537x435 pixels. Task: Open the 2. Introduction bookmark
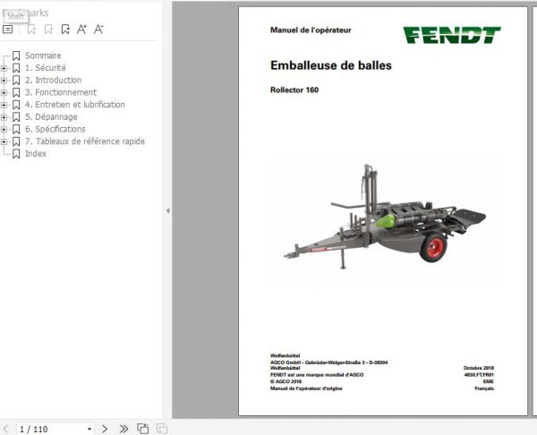coord(54,81)
